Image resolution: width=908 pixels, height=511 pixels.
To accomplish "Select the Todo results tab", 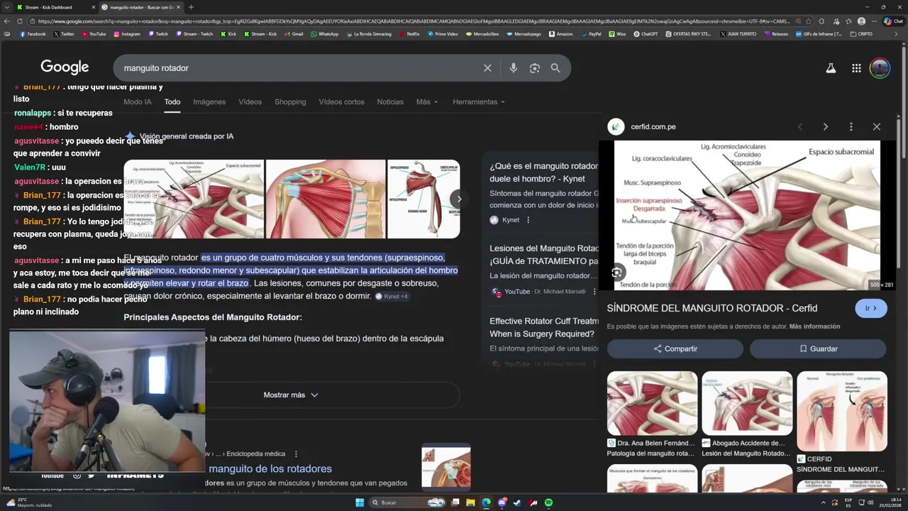I will click(x=172, y=101).
